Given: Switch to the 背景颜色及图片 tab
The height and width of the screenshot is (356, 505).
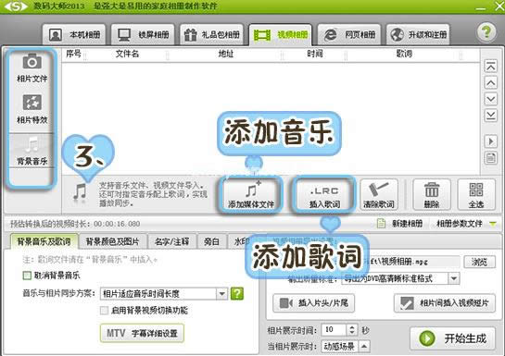Looking at the screenshot, I should pos(112,241).
